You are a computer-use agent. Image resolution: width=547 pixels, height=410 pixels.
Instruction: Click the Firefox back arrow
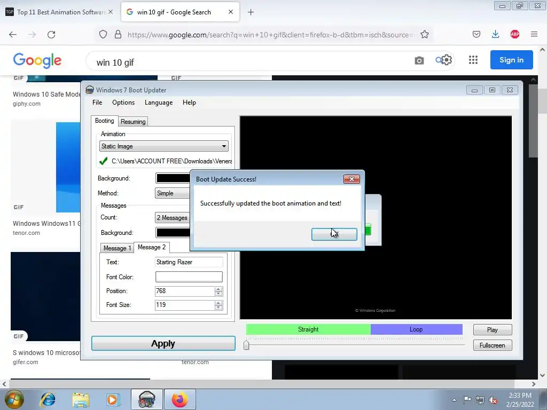click(13, 35)
